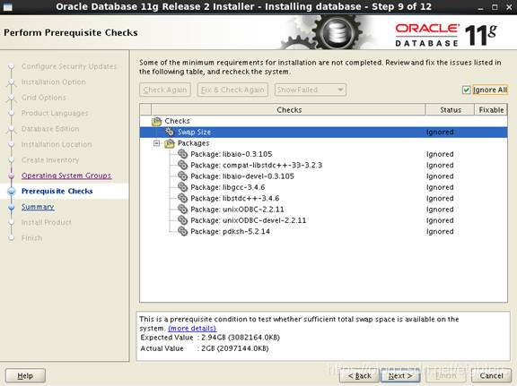The image size is (517, 386).
Task: Jump to Operating System Groups step
Action: pyautogui.click(x=66, y=176)
